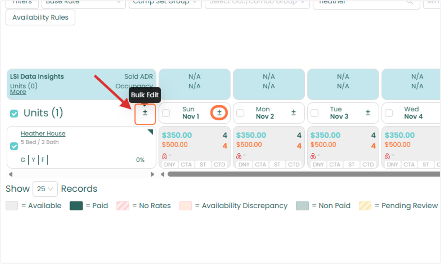Click Airbnb icon in Sun Nov 1 cell
This screenshot has height=264, width=441.
pos(165,155)
